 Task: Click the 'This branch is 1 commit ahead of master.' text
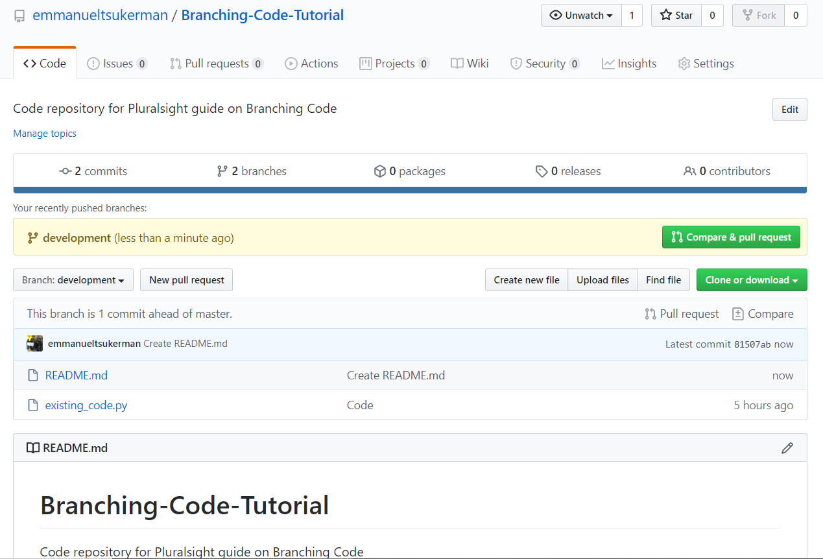point(130,314)
